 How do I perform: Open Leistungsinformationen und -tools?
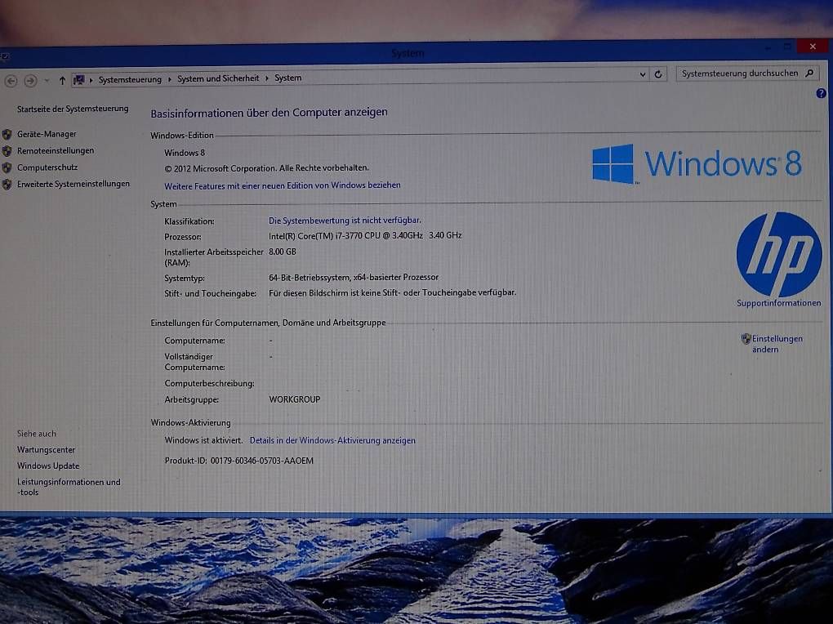coord(69,487)
